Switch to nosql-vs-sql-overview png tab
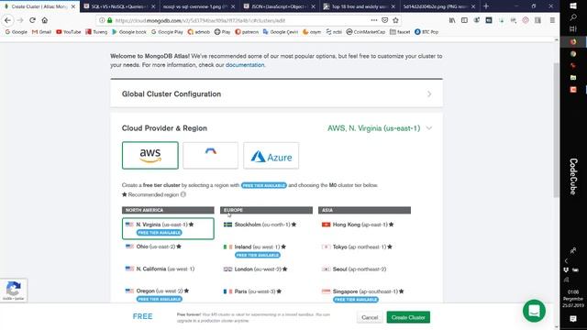The height and width of the screenshot is (330, 587). pos(198,6)
